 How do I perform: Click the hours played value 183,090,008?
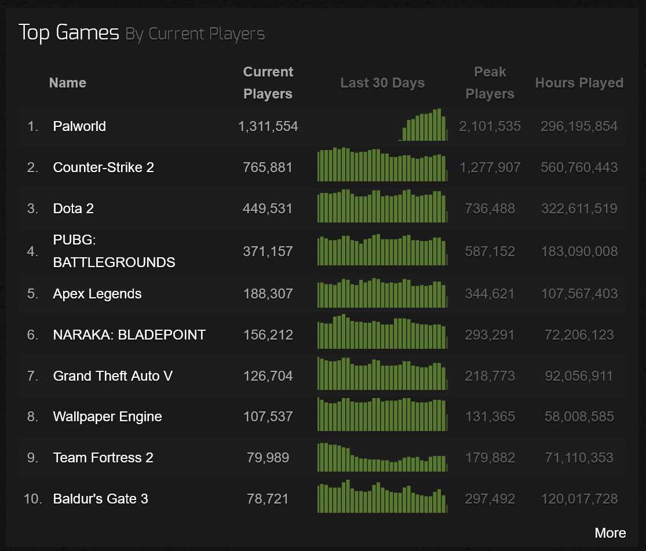pyautogui.click(x=579, y=251)
